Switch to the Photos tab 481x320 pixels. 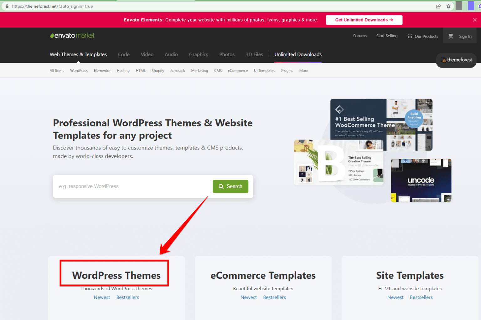click(227, 54)
